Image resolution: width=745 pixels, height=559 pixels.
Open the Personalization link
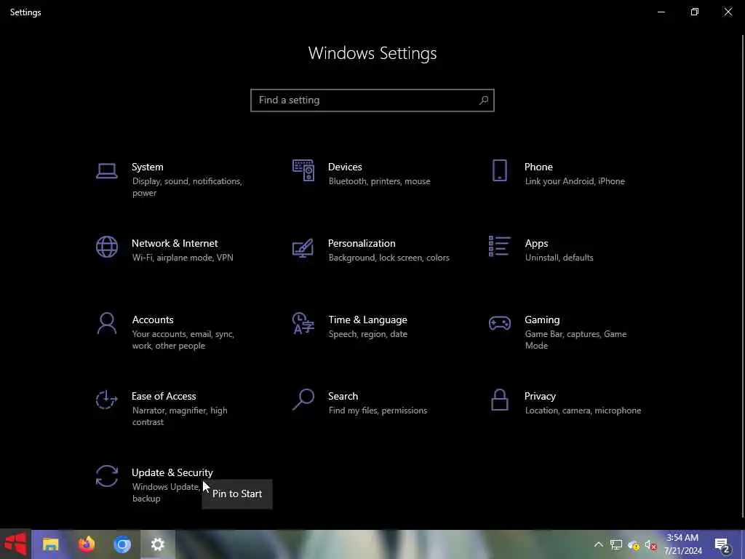pos(362,243)
